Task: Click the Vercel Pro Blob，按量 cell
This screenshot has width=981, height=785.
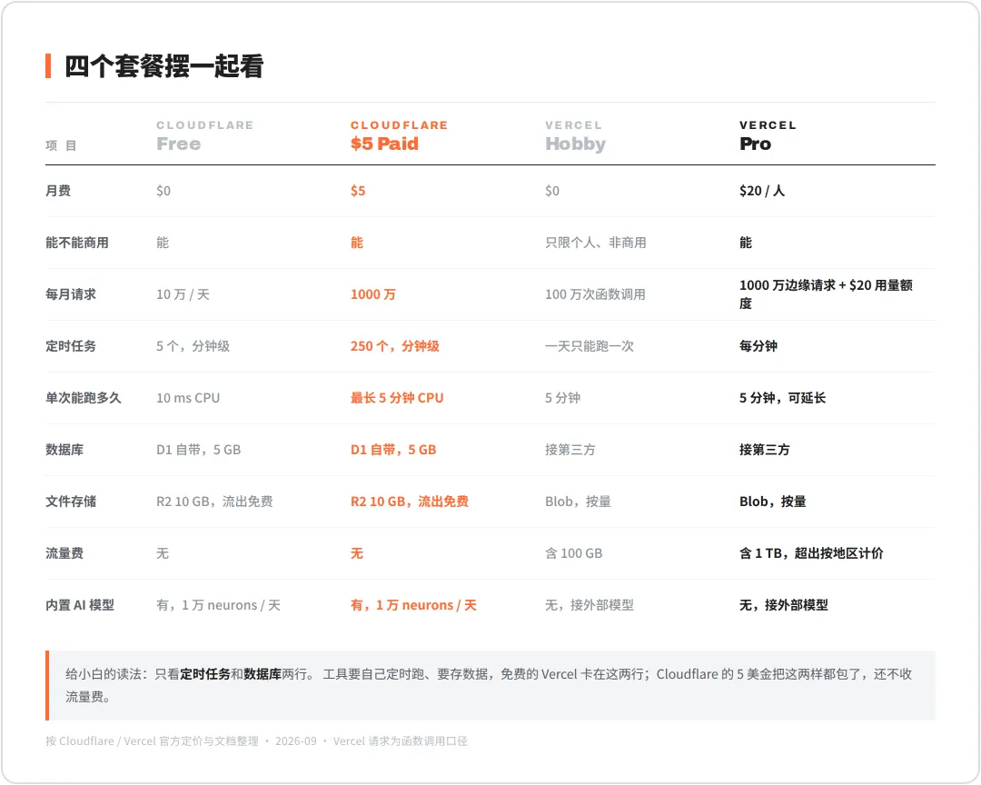Action: (773, 502)
